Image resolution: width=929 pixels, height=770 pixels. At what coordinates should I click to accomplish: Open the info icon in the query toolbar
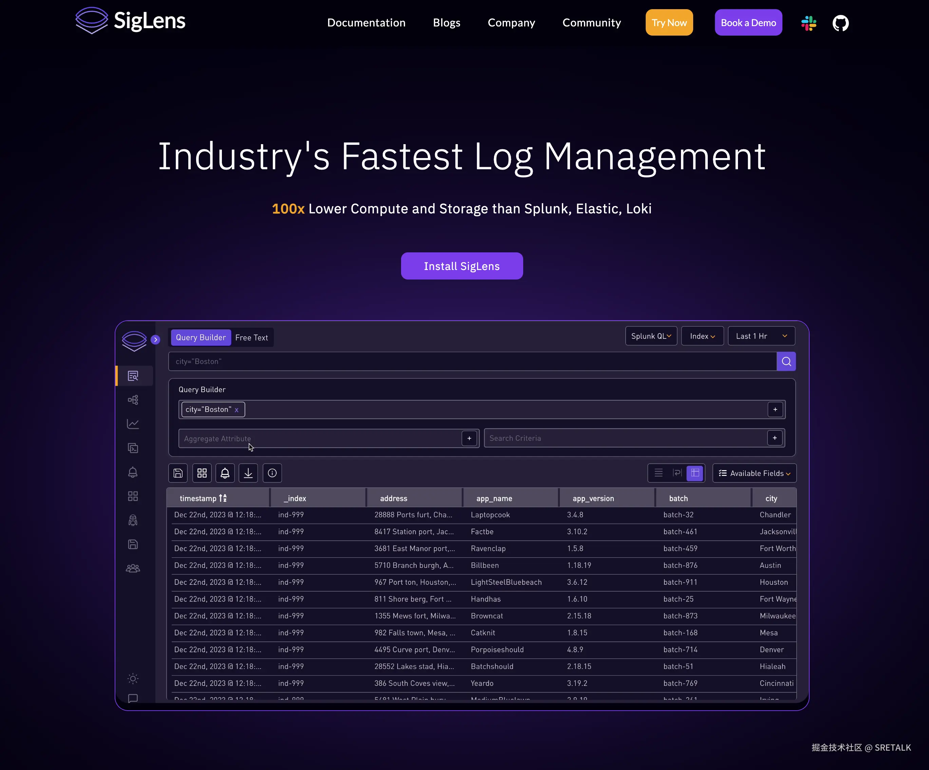tap(272, 473)
